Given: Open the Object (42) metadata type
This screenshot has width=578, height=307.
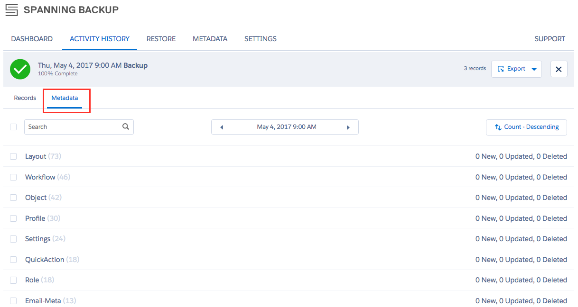Looking at the screenshot, I should (x=43, y=198).
